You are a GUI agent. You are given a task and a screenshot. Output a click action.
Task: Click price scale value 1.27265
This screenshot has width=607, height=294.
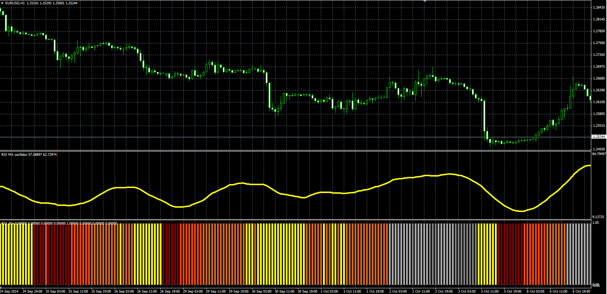tap(599, 55)
